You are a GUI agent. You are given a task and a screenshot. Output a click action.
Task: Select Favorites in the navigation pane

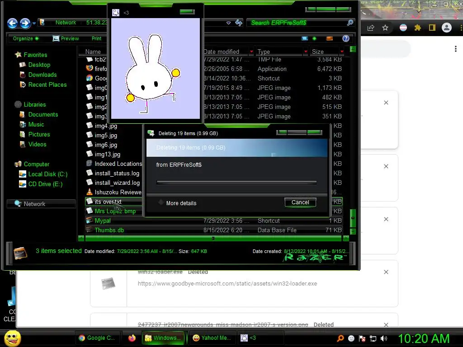pyautogui.click(x=35, y=55)
